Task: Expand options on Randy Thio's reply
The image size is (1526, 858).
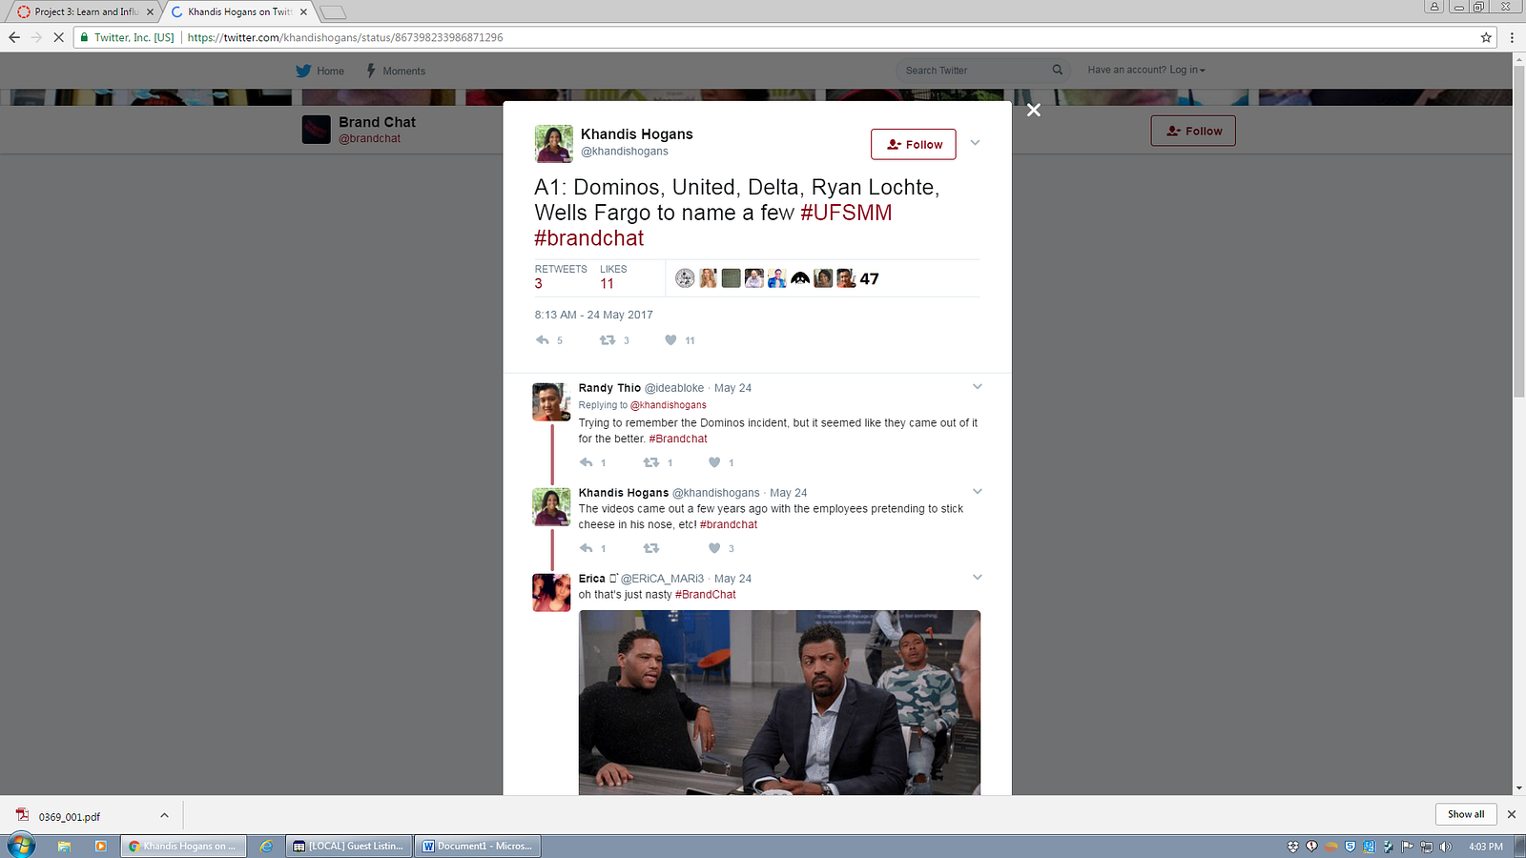Action: tap(977, 387)
